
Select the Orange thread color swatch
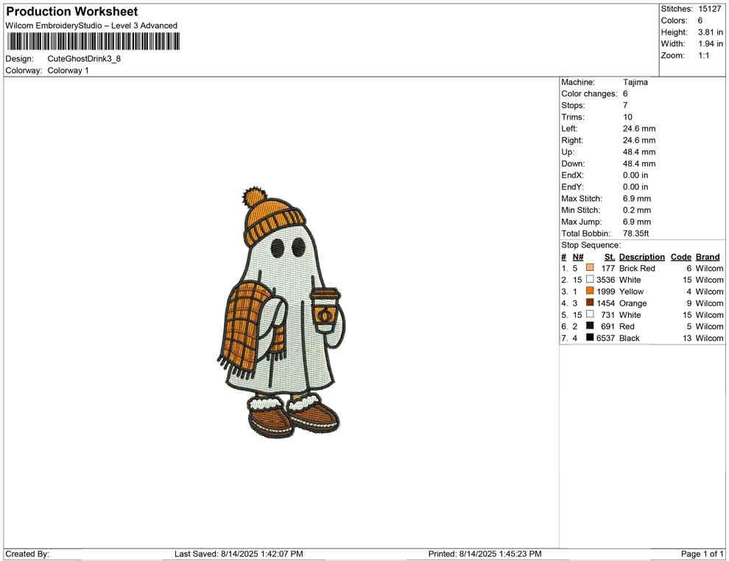589,303
